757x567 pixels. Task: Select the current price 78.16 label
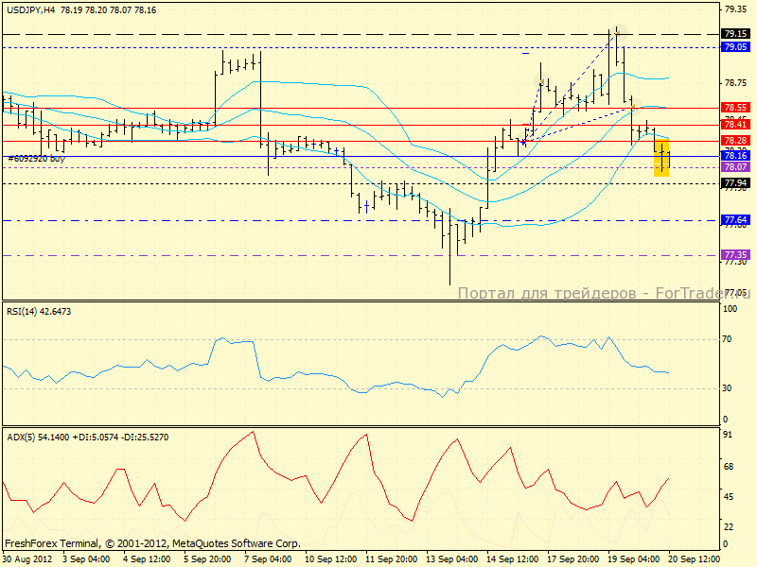[x=735, y=155]
